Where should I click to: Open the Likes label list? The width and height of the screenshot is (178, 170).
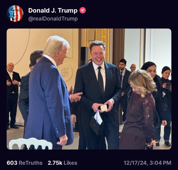[70, 163]
